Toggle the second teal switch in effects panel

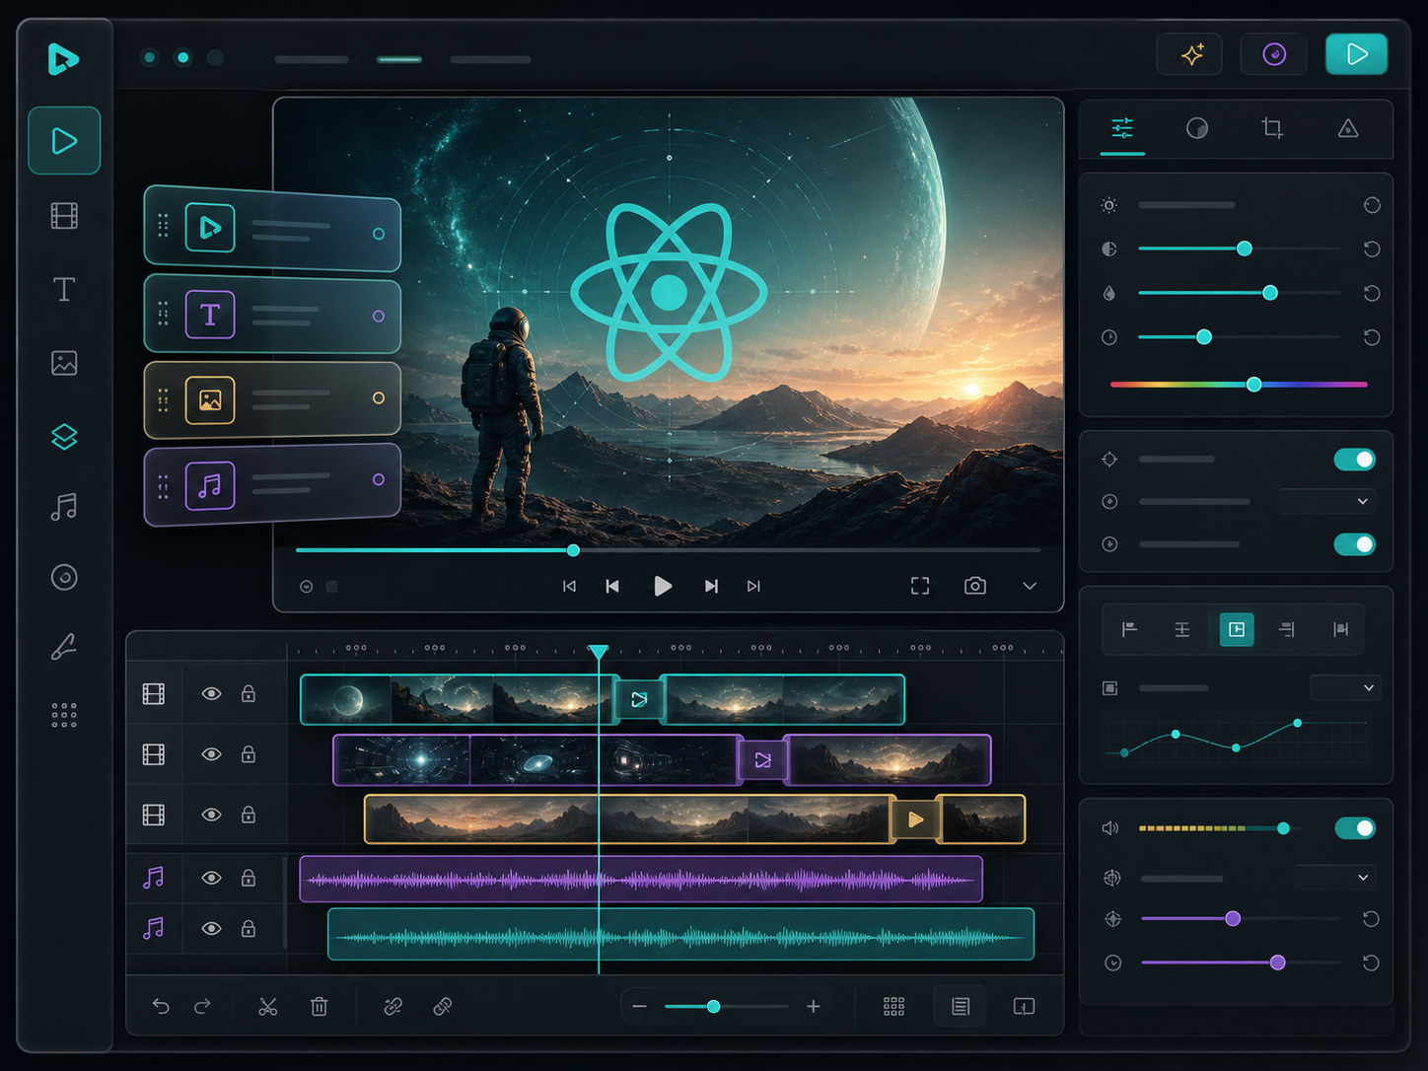[x=1354, y=544]
